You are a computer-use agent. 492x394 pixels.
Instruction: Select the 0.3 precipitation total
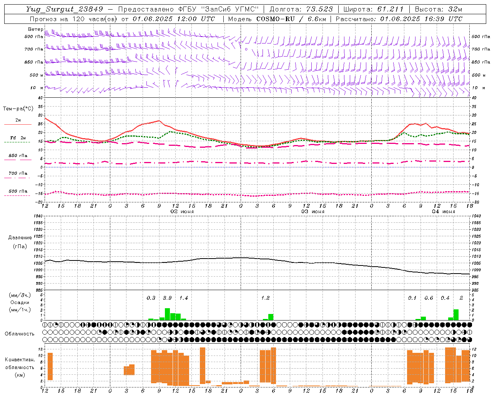pyautogui.click(x=151, y=298)
